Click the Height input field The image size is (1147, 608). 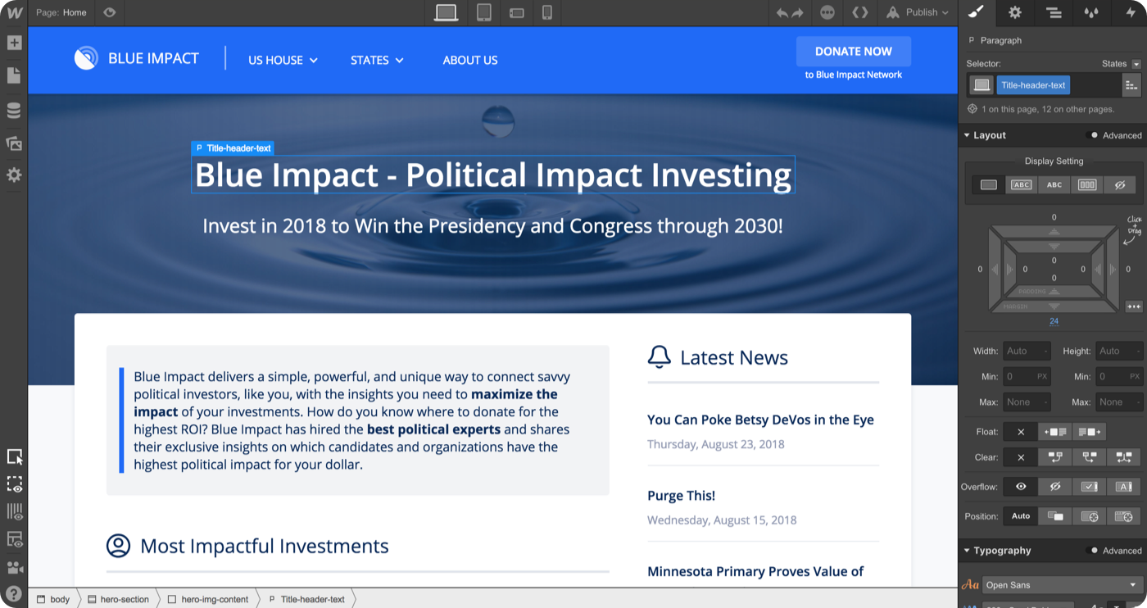[1120, 352]
